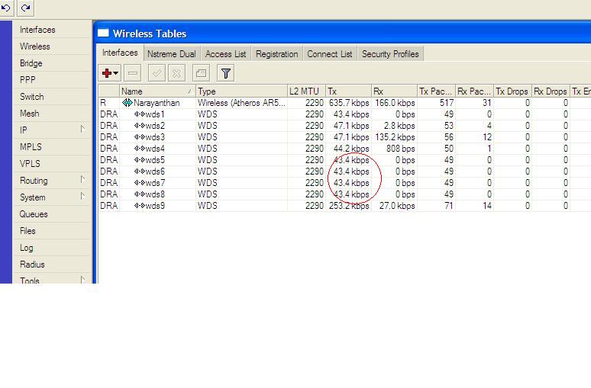
Task: Click the Wireless Tables window title icon
Action: tap(103, 33)
